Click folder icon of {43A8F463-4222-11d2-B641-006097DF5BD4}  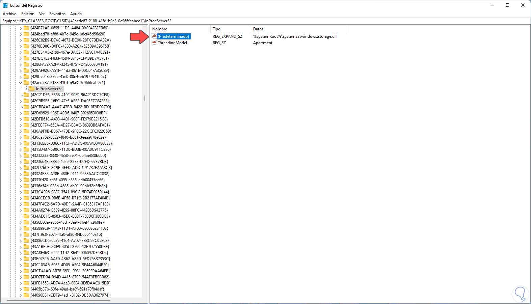[x=26, y=252]
